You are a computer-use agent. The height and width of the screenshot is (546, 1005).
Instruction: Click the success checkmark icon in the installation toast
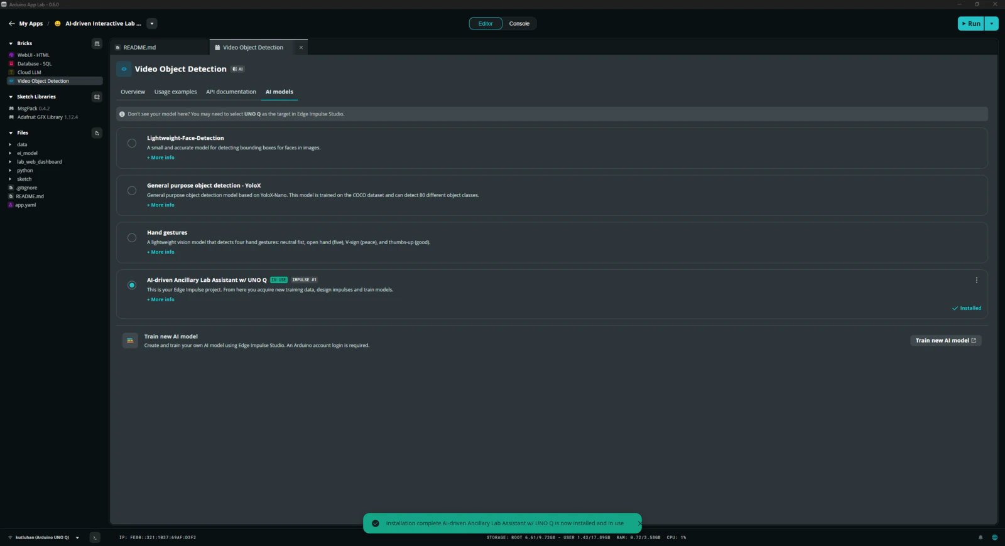(x=376, y=523)
